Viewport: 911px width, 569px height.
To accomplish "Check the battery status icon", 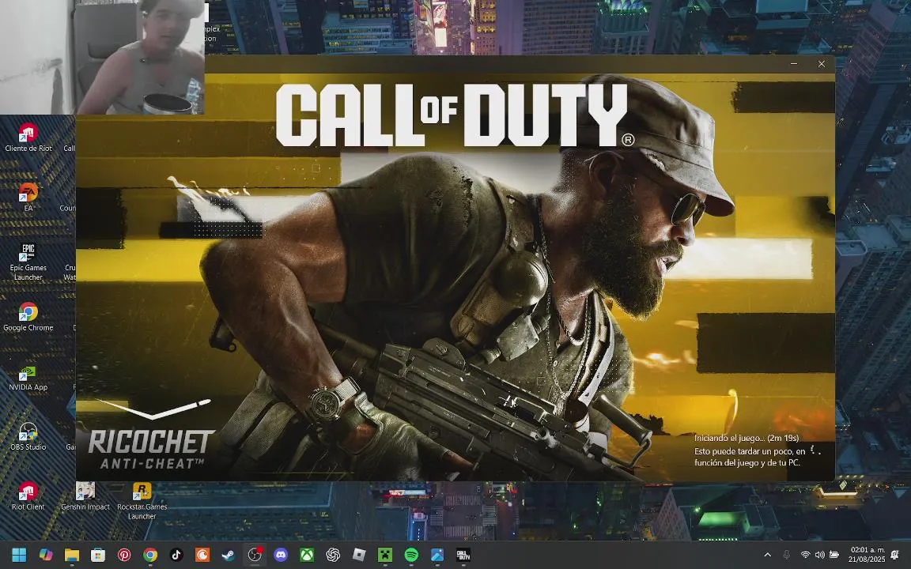I will tap(834, 555).
